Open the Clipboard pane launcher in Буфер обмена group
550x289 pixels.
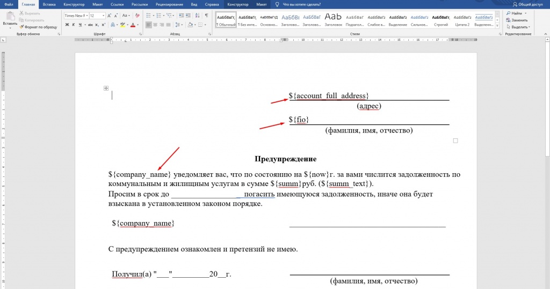point(59,34)
